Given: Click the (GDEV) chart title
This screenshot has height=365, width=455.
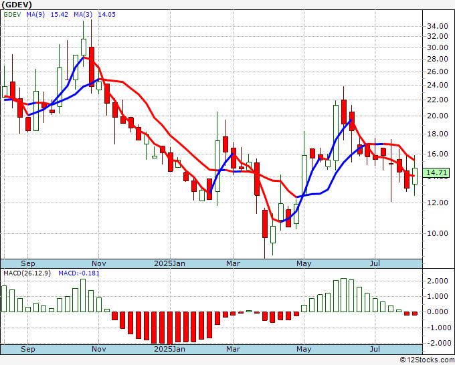Looking at the screenshot, I should [x=17, y=5].
